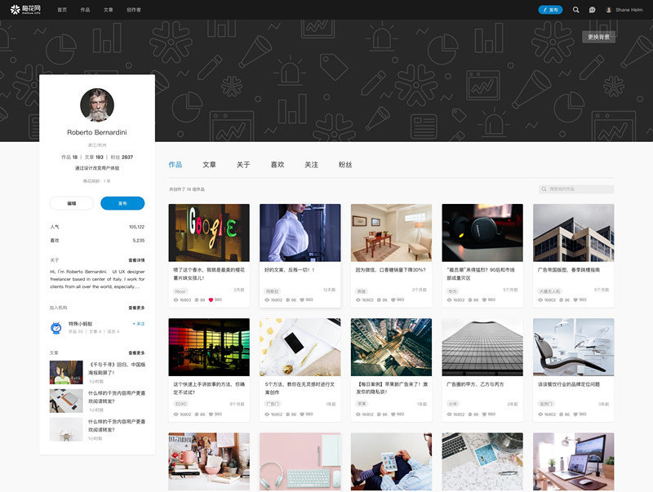The width and height of the screenshot is (653, 492).
Task: Click the search magnifier icon in top bar
Action: point(576,10)
